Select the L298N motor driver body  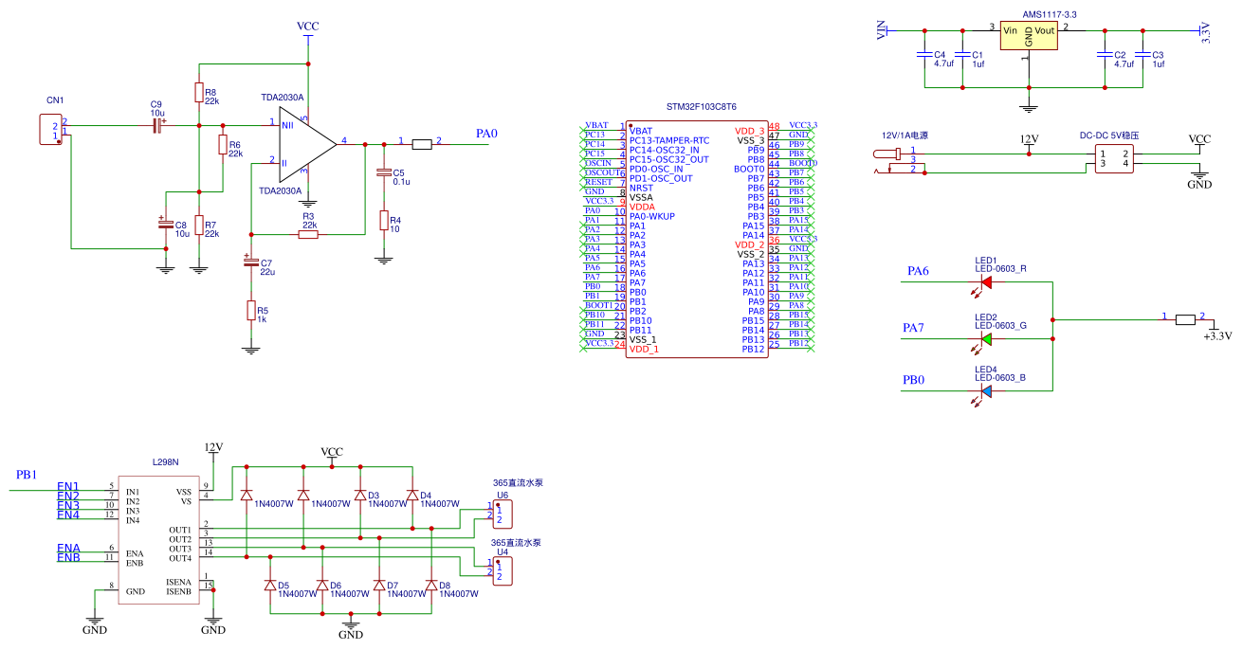[157, 542]
